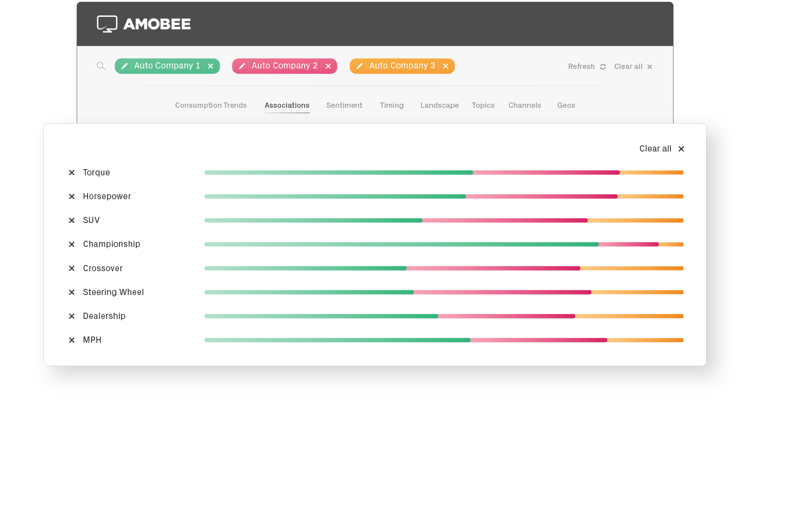Screen dimensions: 796x530
Task: Remove the Steering Wheel association row
Action: click(x=72, y=292)
